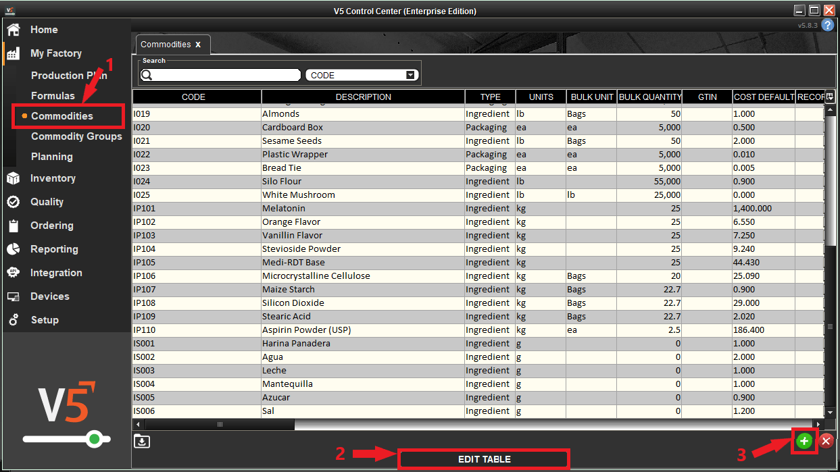Viewport: 840px width, 472px height.
Task: Add a new commodity with the green plus
Action: coord(804,440)
